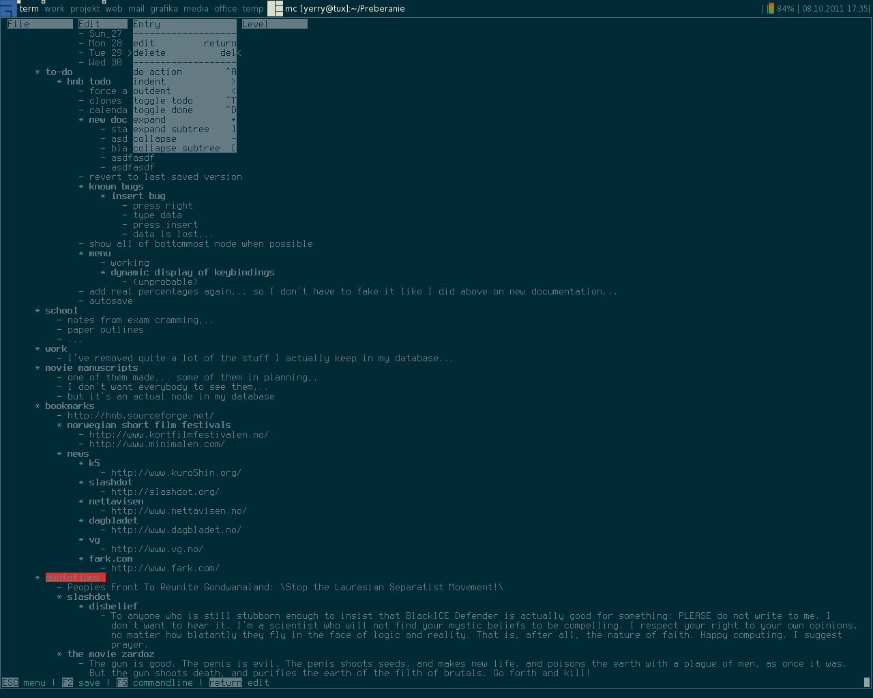Click the awesome logo launcher icon

tap(8, 9)
